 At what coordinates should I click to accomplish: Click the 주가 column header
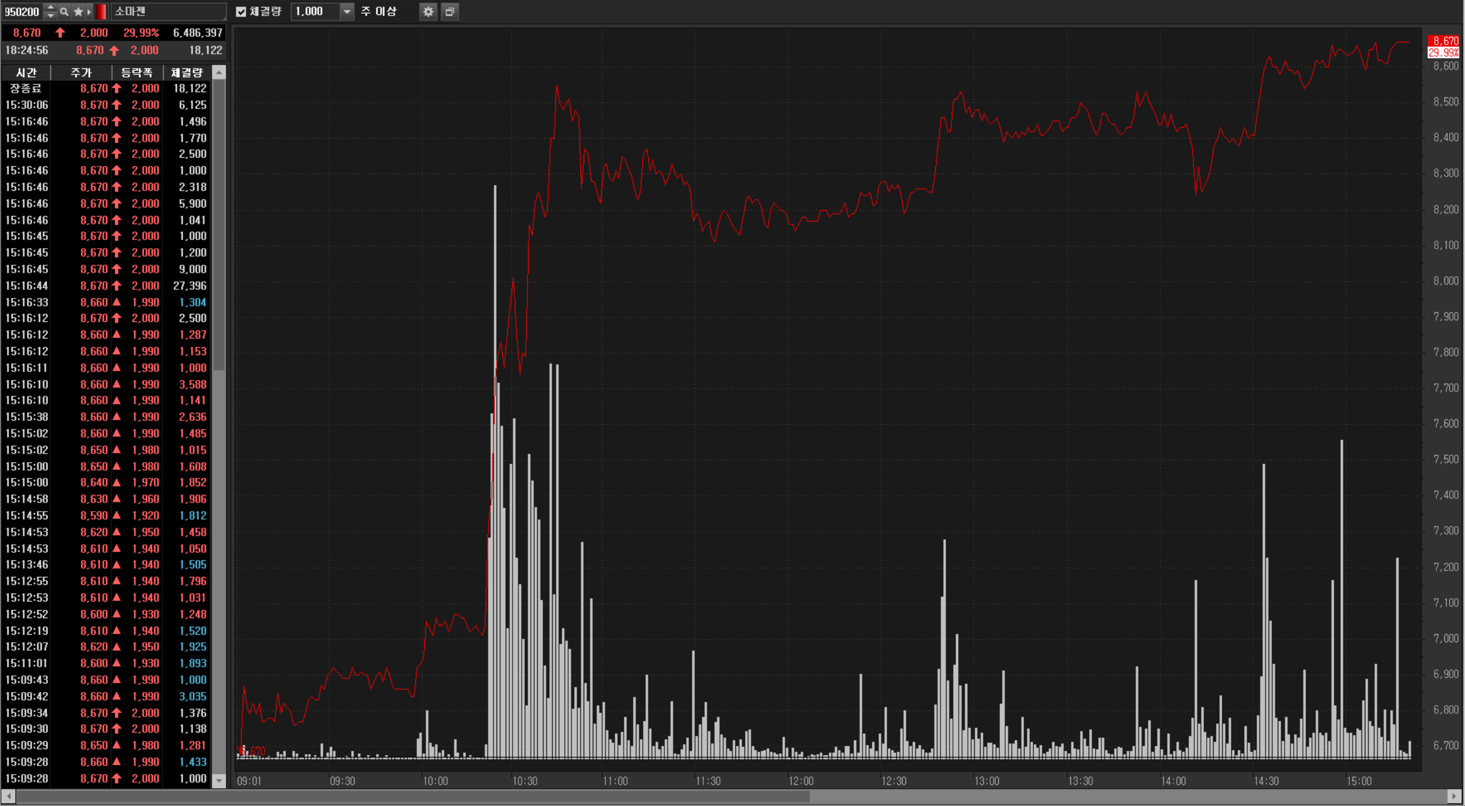81,73
